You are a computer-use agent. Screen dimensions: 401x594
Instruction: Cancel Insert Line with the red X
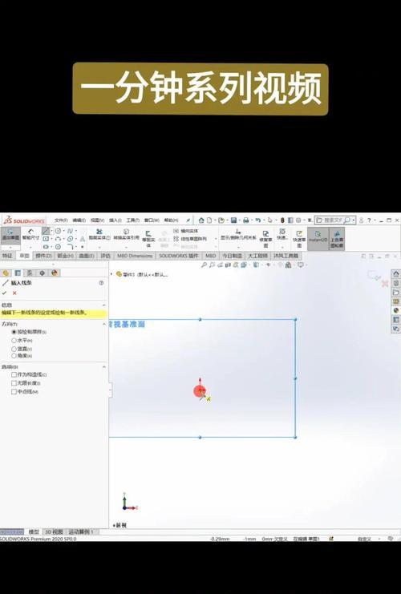(x=14, y=293)
